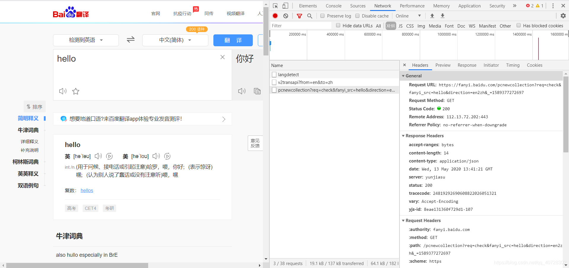Stop recording network log

275,16
